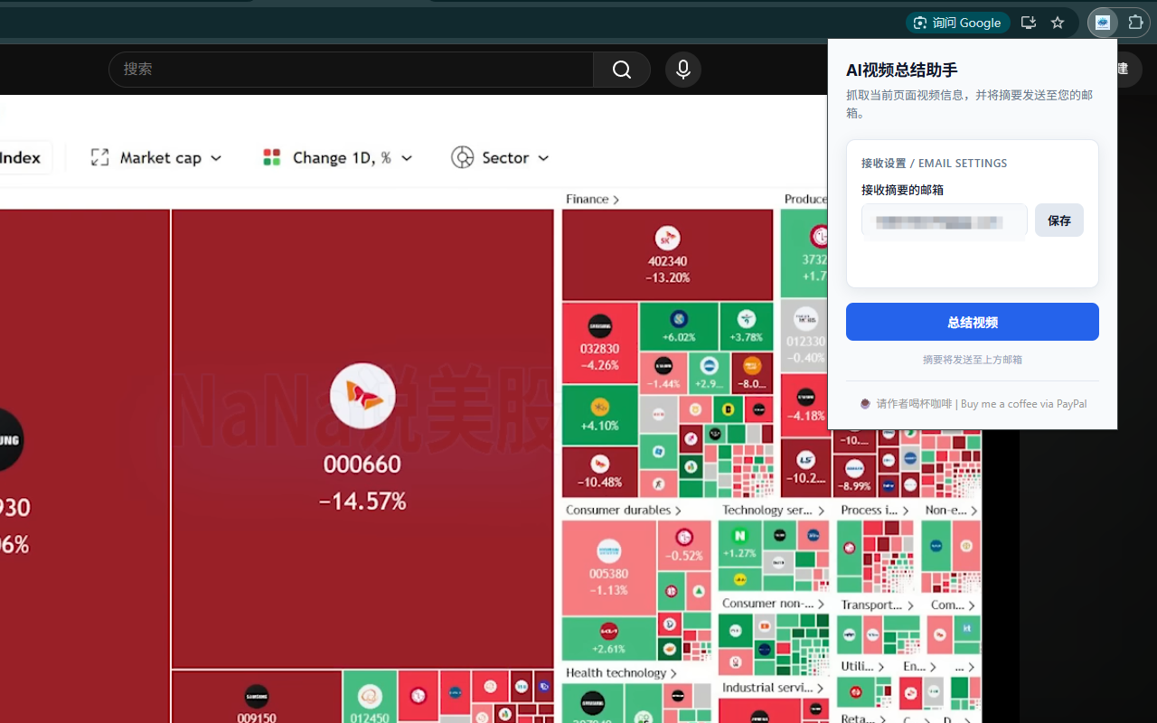Click the +1.27% Naver tile
Viewport: 1157px width, 723px height.
(x=739, y=543)
